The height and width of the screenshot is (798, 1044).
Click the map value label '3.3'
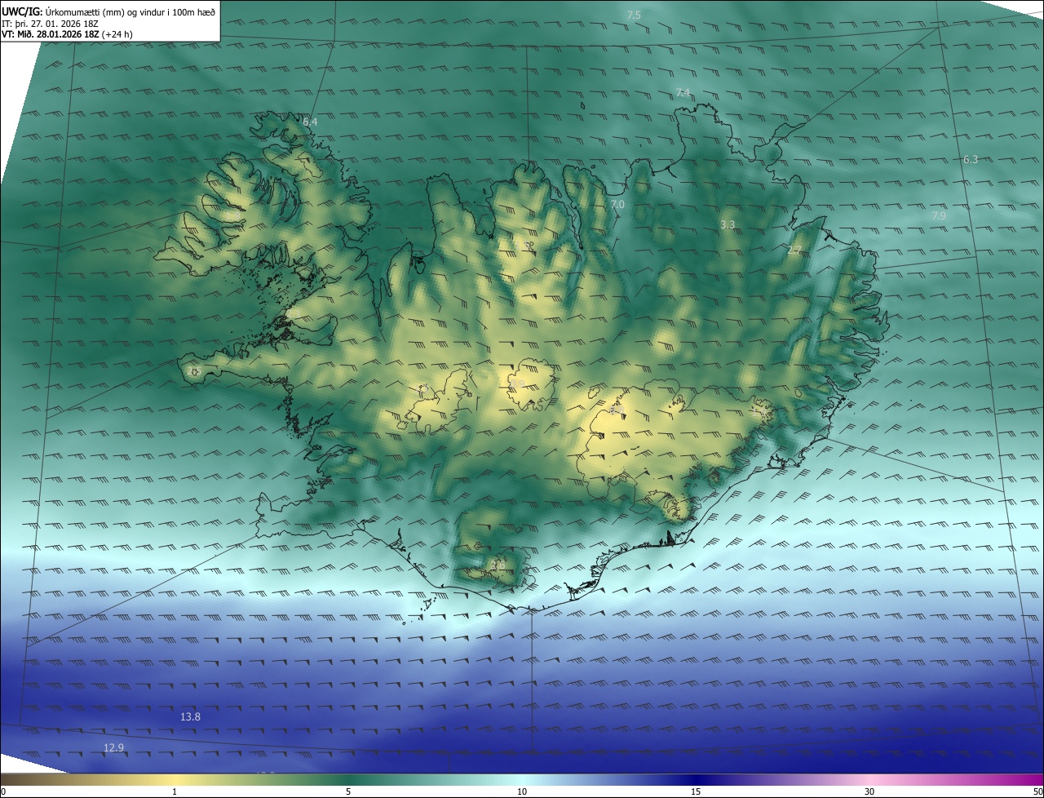pos(728,224)
